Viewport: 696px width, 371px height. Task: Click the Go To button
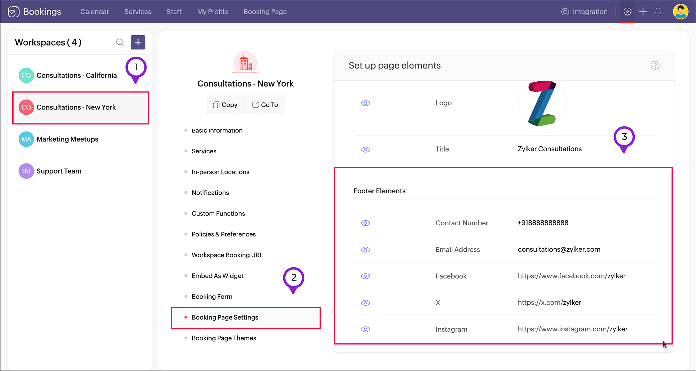(265, 105)
